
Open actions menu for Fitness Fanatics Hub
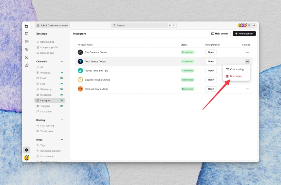pyautogui.click(x=247, y=89)
